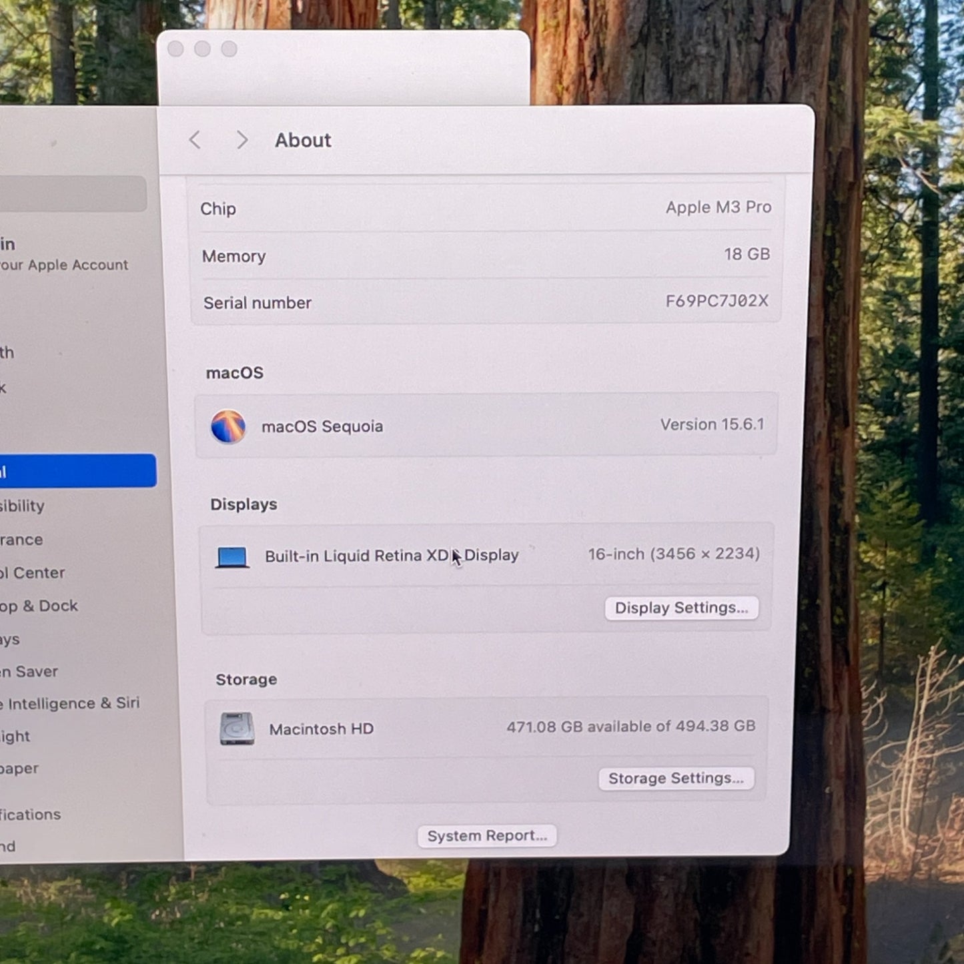
Task: Select the highlighted General sidebar item
Action: coord(77,471)
